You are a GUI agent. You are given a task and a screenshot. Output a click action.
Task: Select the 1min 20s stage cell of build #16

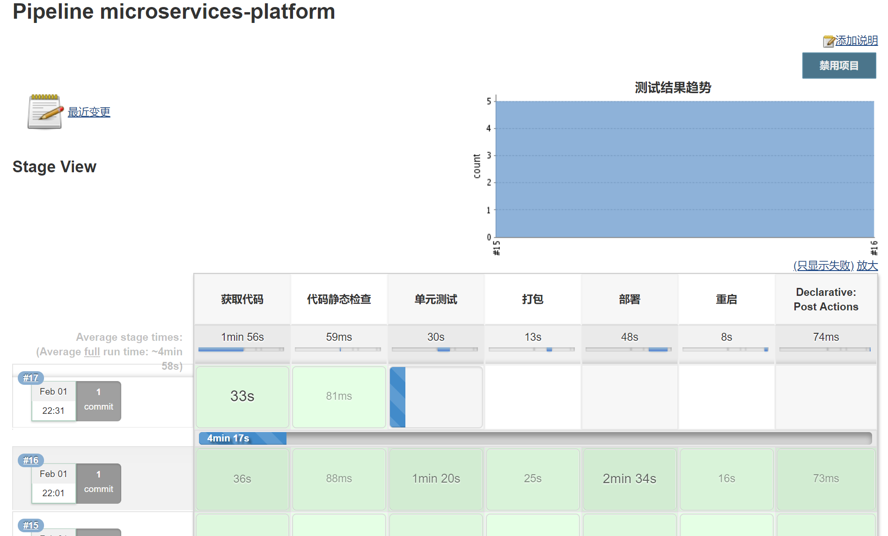click(x=436, y=479)
